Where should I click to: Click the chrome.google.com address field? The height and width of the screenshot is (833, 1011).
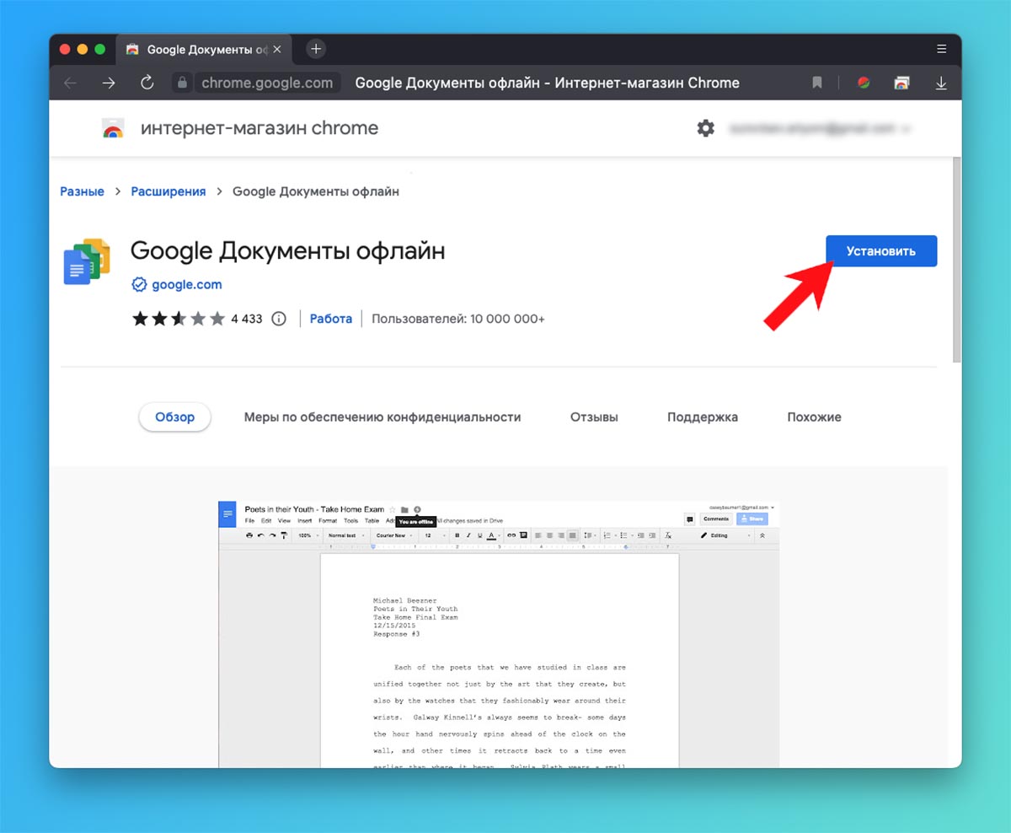[267, 83]
